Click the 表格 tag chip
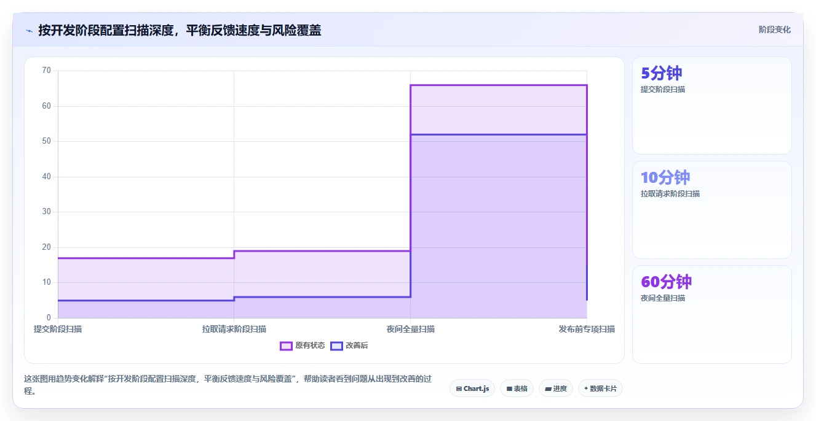Screen dimensions: 816x421 point(517,388)
